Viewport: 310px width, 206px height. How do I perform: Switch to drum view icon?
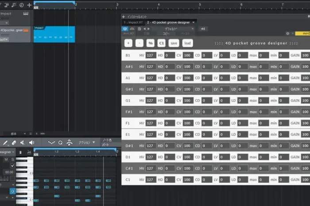pyautogui.click(x=29, y=152)
